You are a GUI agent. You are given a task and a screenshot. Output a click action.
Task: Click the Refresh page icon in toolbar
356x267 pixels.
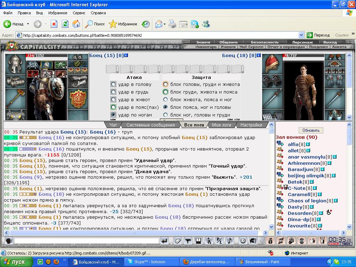click(x=65, y=24)
